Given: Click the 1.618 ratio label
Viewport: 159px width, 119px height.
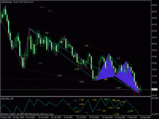Looking at the screenshot, I should (81, 82).
